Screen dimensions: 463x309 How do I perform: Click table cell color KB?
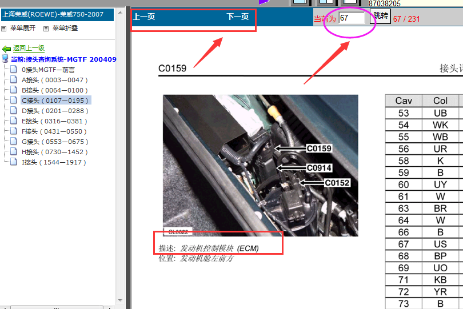pyautogui.click(x=440, y=280)
